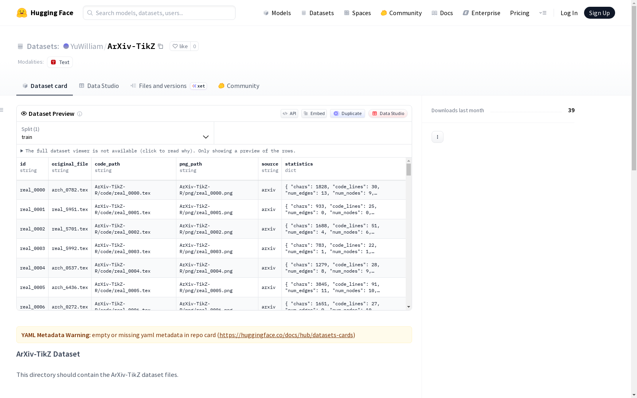This screenshot has height=398, width=637.
Task: Click the Log In link
Action: (x=569, y=13)
